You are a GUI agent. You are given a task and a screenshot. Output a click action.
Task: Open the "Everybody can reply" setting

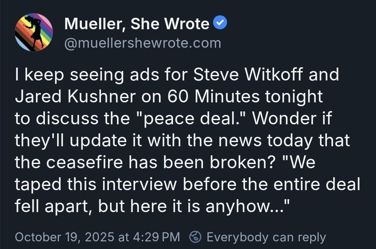point(266,237)
